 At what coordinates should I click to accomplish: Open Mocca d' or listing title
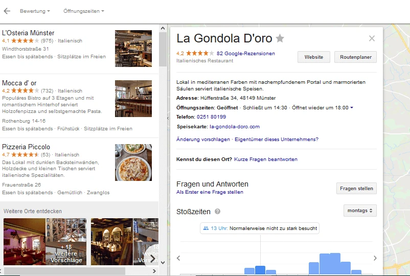(x=19, y=83)
